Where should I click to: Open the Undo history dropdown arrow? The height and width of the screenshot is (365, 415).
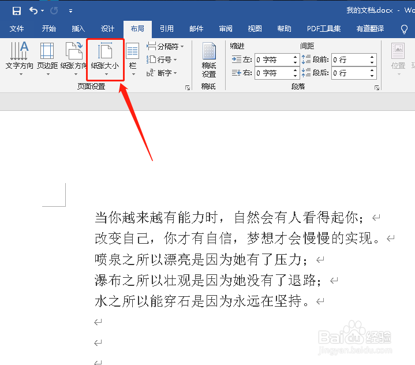click(x=42, y=11)
